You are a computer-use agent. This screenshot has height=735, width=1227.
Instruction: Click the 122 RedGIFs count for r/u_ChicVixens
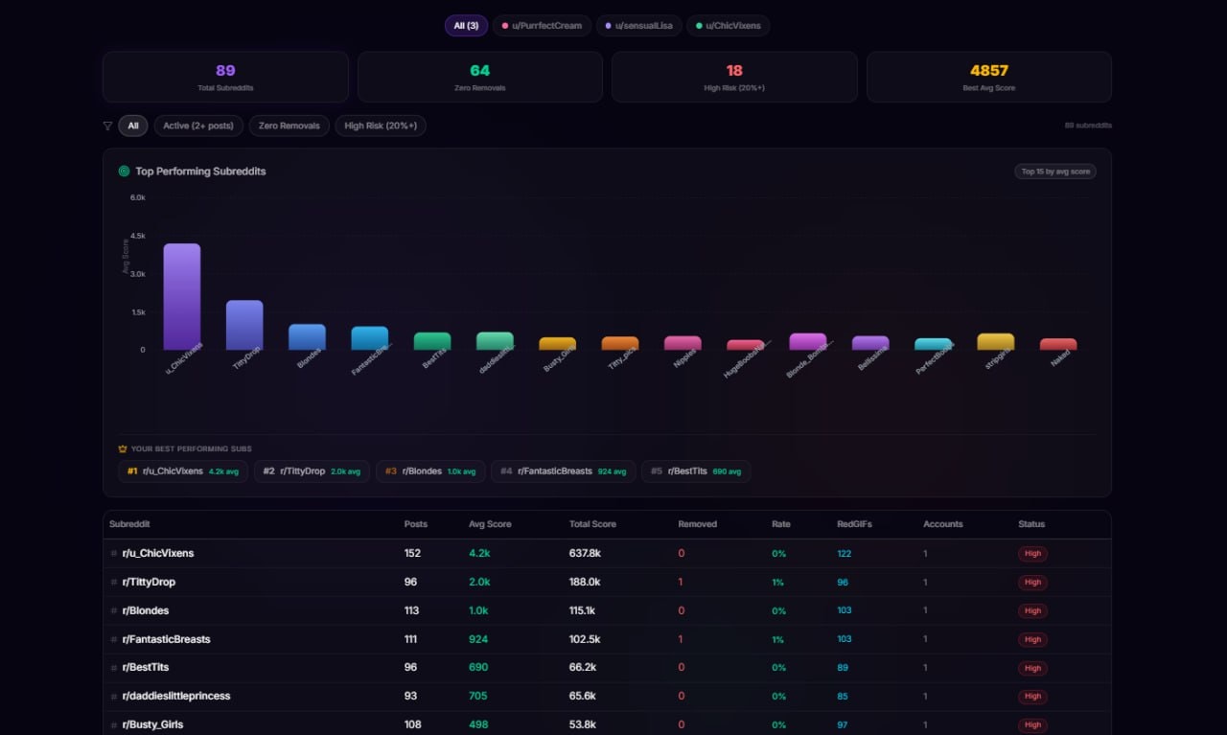point(845,553)
